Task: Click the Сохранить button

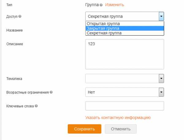Action: tap(85, 129)
